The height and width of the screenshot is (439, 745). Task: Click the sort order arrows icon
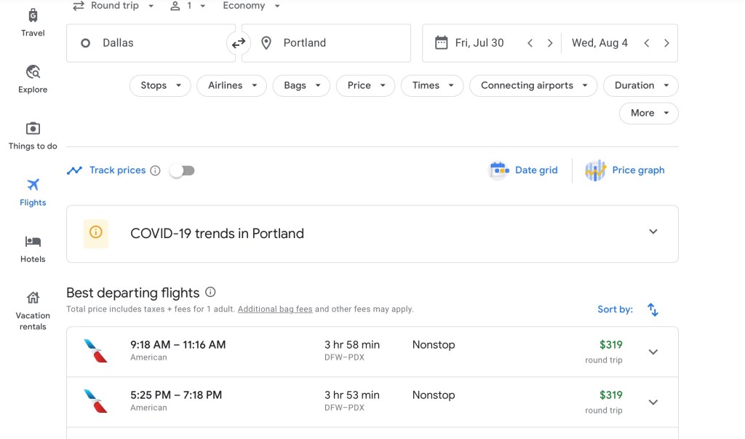click(x=653, y=309)
